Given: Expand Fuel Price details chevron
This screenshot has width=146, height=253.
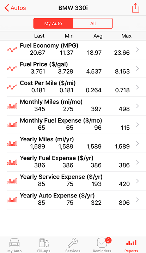Looking at the screenshot, I should pyautogui.click(x=137, y=69).
